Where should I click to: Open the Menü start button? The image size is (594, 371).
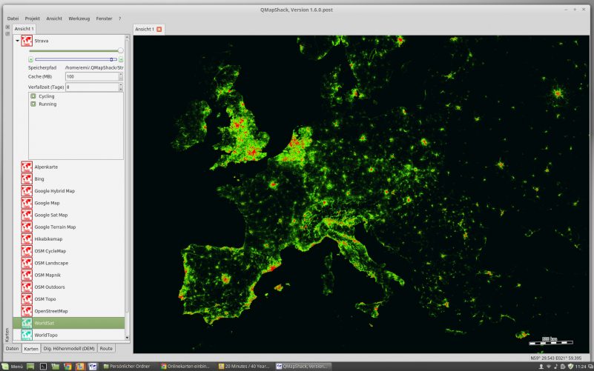[13, 366]
